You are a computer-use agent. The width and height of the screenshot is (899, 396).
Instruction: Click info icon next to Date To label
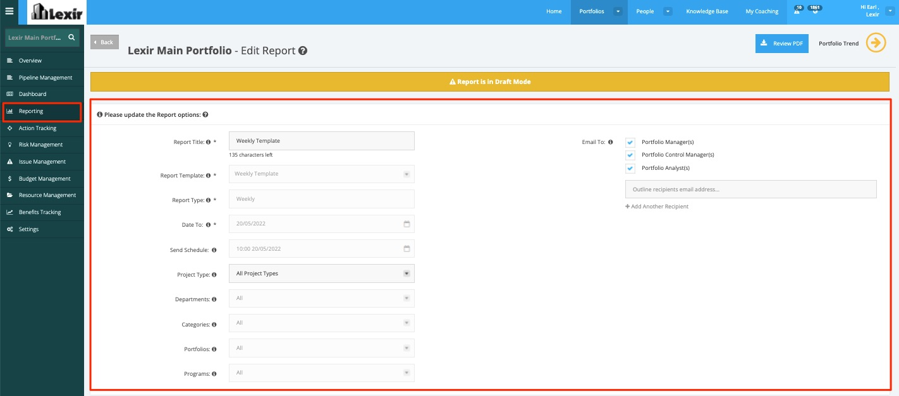tap(209, 225)
